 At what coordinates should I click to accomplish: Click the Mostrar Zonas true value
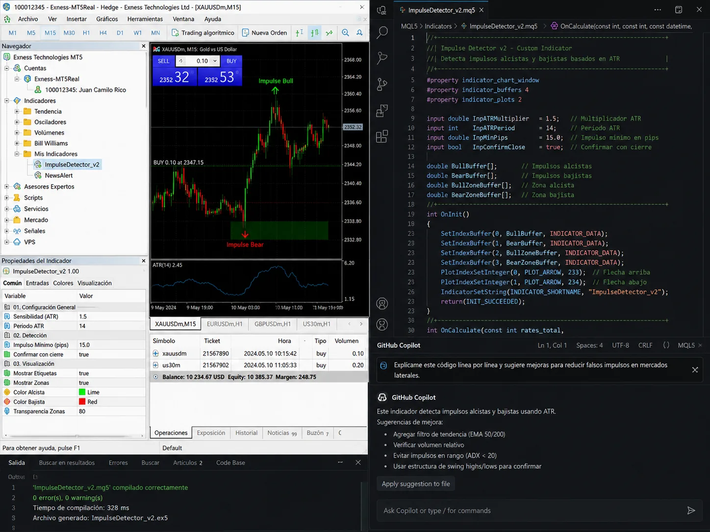pyautogui.click(x=84, y=383)
